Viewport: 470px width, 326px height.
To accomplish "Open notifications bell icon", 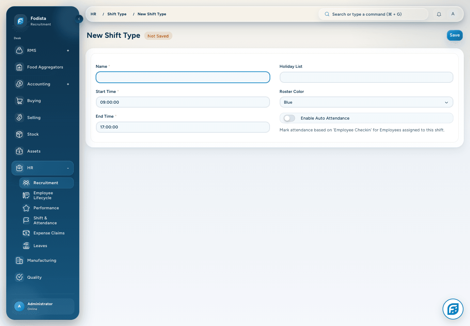I will pyautogui.click(x=439, y=14).
